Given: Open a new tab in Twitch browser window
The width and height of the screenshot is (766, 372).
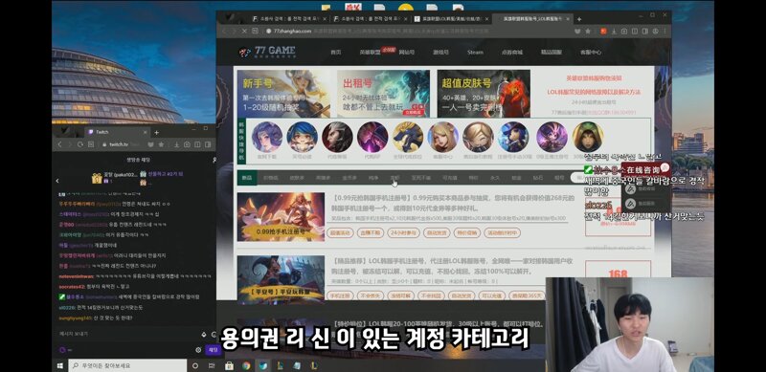Looking at the screenshot, I should (157, 132).
